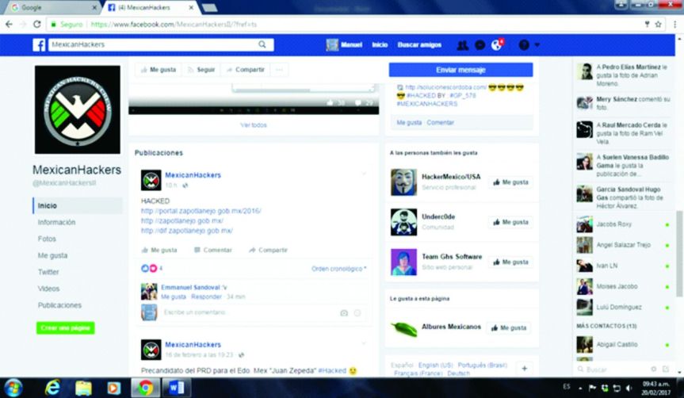Select Fotos in the left sidebar
The height and width of the screenshot is (398, 684).
point(47,239)
